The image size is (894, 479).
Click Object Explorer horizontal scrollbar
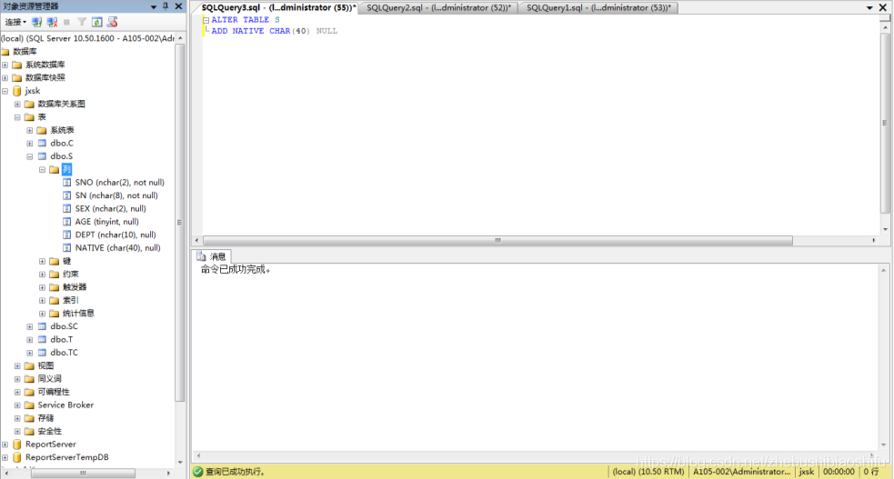pyautogui.click(x=83, y=474)
